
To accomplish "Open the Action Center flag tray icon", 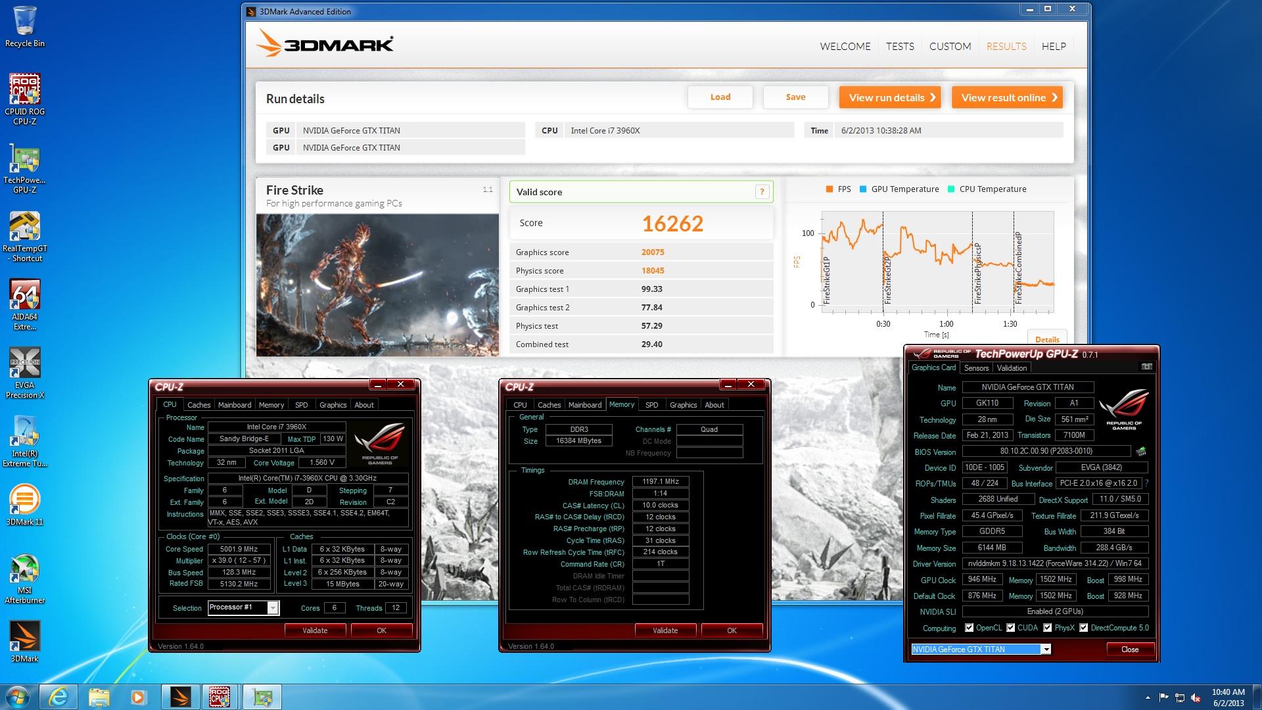I will 1163,697.
